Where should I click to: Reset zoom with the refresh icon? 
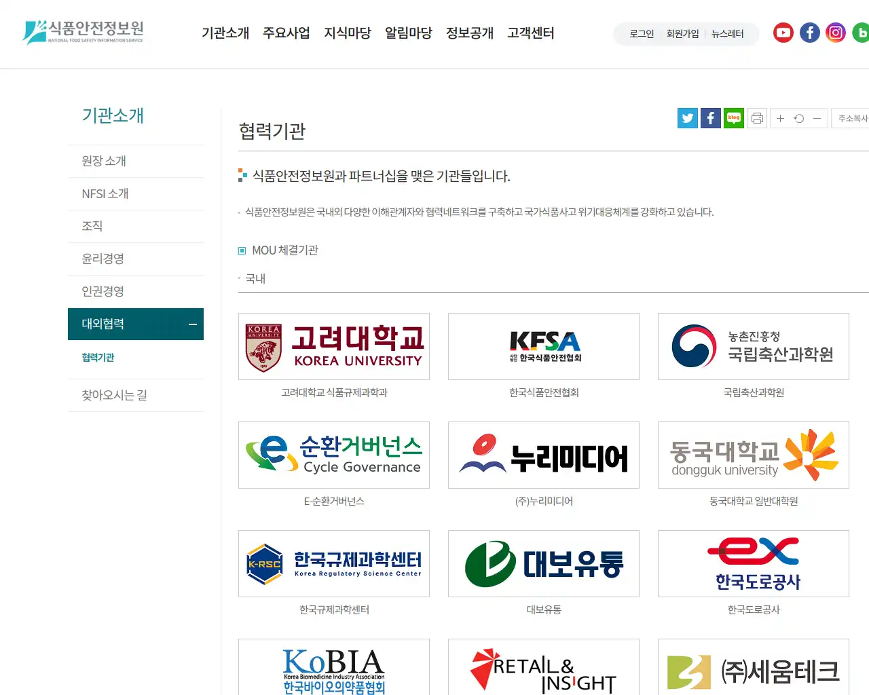click(799, 118)
